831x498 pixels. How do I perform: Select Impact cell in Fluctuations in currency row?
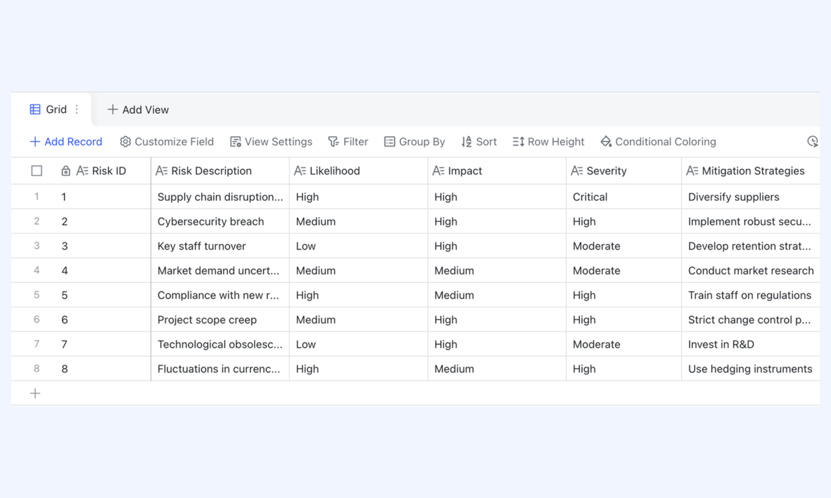[x=497, y=369]
